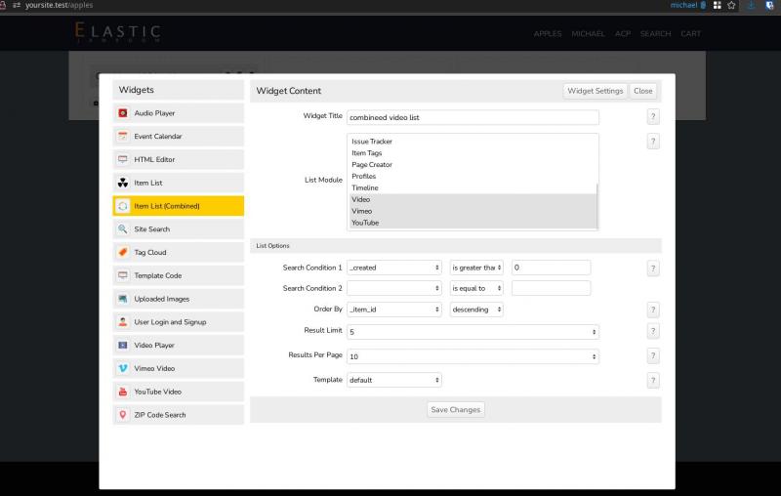Click the Tag Cloud widget icon
781x496 pixels.
point(123,252)
